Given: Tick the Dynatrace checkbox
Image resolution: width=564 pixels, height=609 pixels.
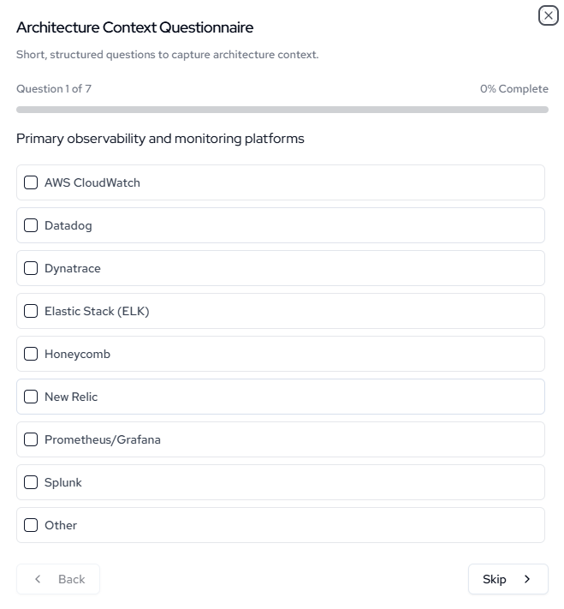Looking at the screenshot, I should 31,268.
